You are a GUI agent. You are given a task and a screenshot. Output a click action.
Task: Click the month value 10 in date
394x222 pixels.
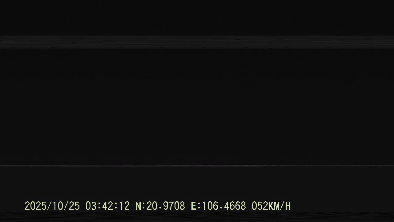click(x=58, y=206)
